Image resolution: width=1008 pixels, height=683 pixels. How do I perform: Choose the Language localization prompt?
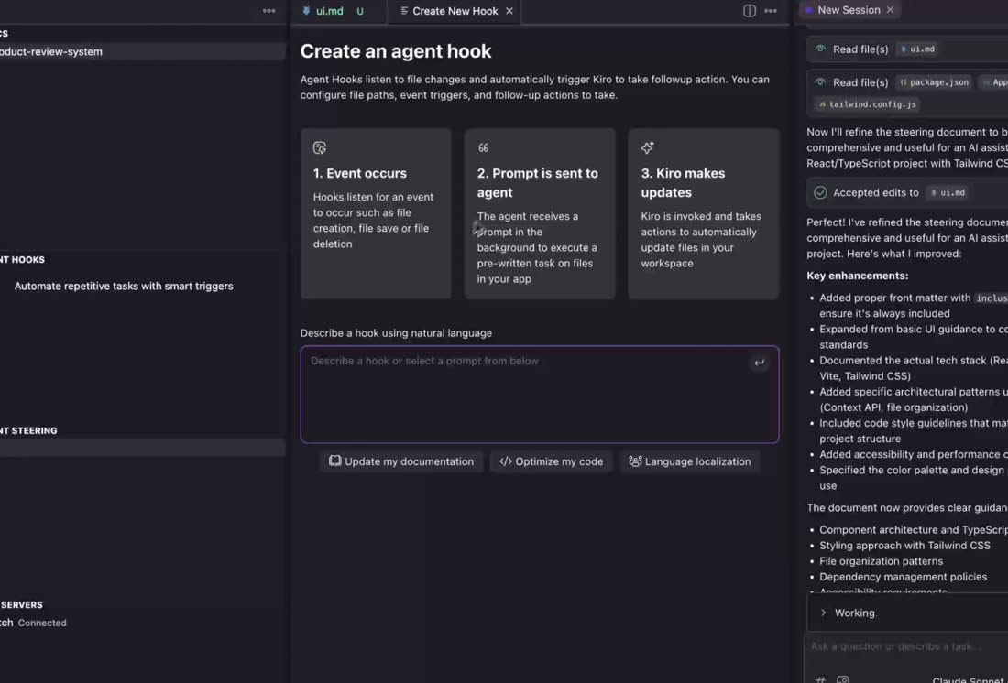[689, 461]
